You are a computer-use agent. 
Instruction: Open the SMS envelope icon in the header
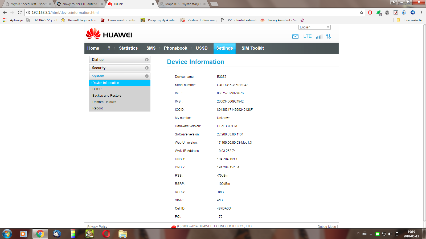295,37
